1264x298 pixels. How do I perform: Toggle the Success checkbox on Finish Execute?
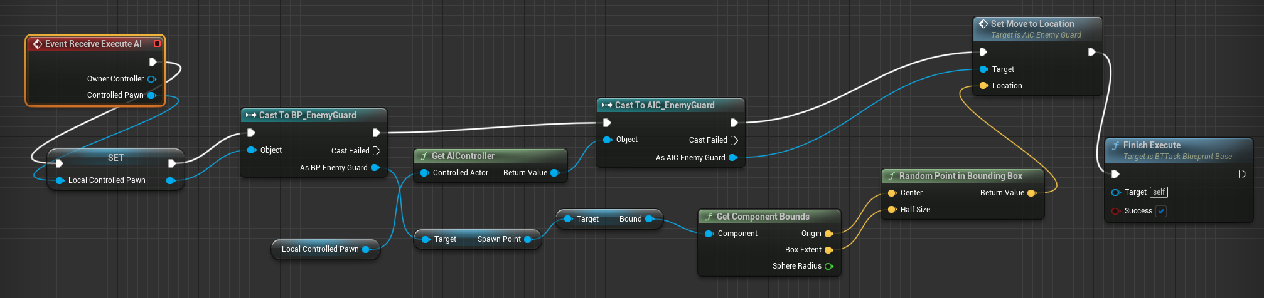coord(1161,211)
